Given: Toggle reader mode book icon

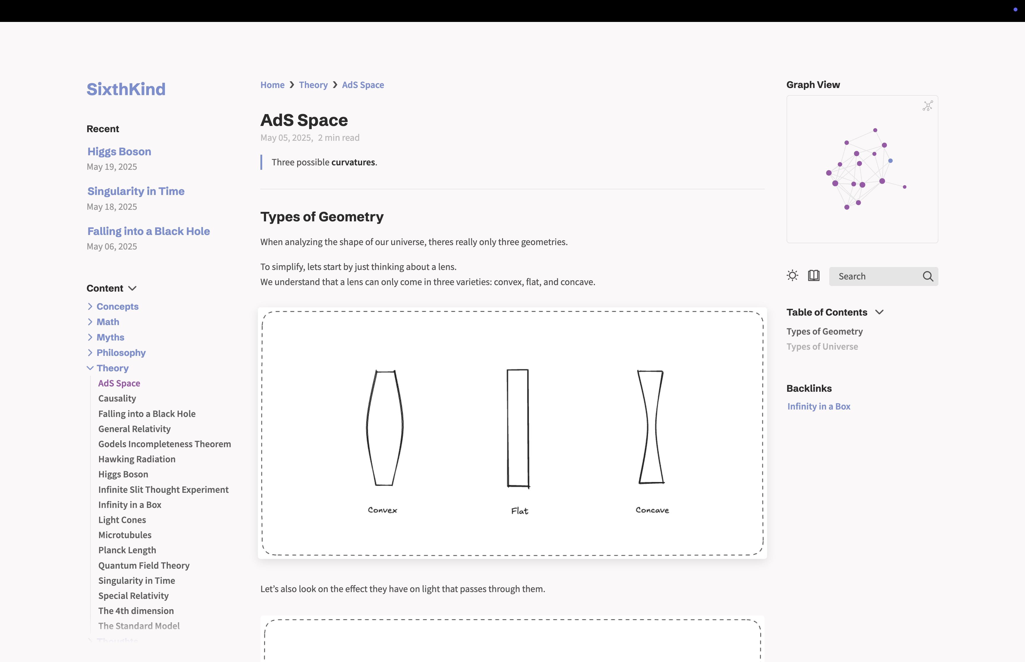Looking at the screenshot, I should [814, 276].
